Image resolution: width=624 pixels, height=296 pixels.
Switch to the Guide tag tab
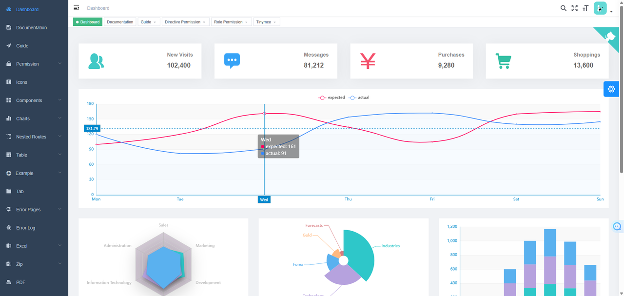click(x=149, y=22)
